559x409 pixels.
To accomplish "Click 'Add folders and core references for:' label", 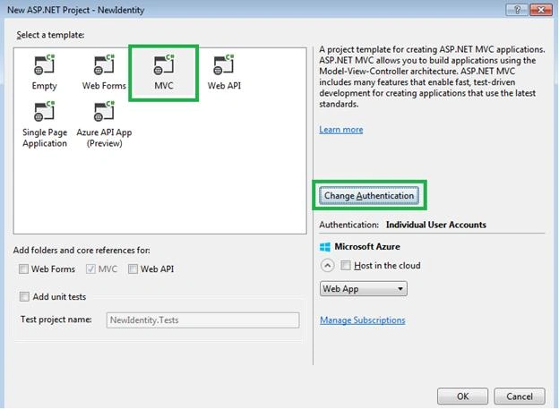I will coord(82,251).
